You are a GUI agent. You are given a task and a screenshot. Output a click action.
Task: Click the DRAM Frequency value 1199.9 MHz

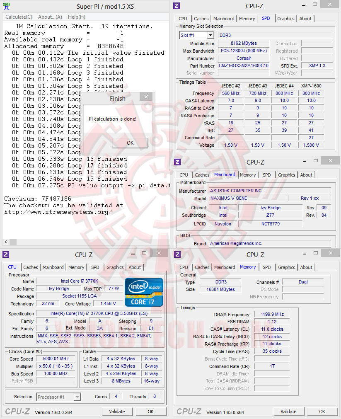pyautogui.click(x=272, y=314)
